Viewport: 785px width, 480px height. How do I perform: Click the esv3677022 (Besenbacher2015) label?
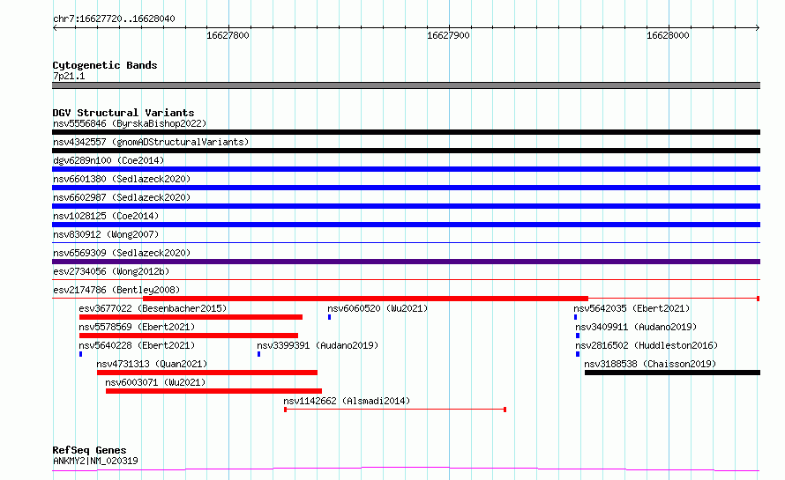pos(153,308)
